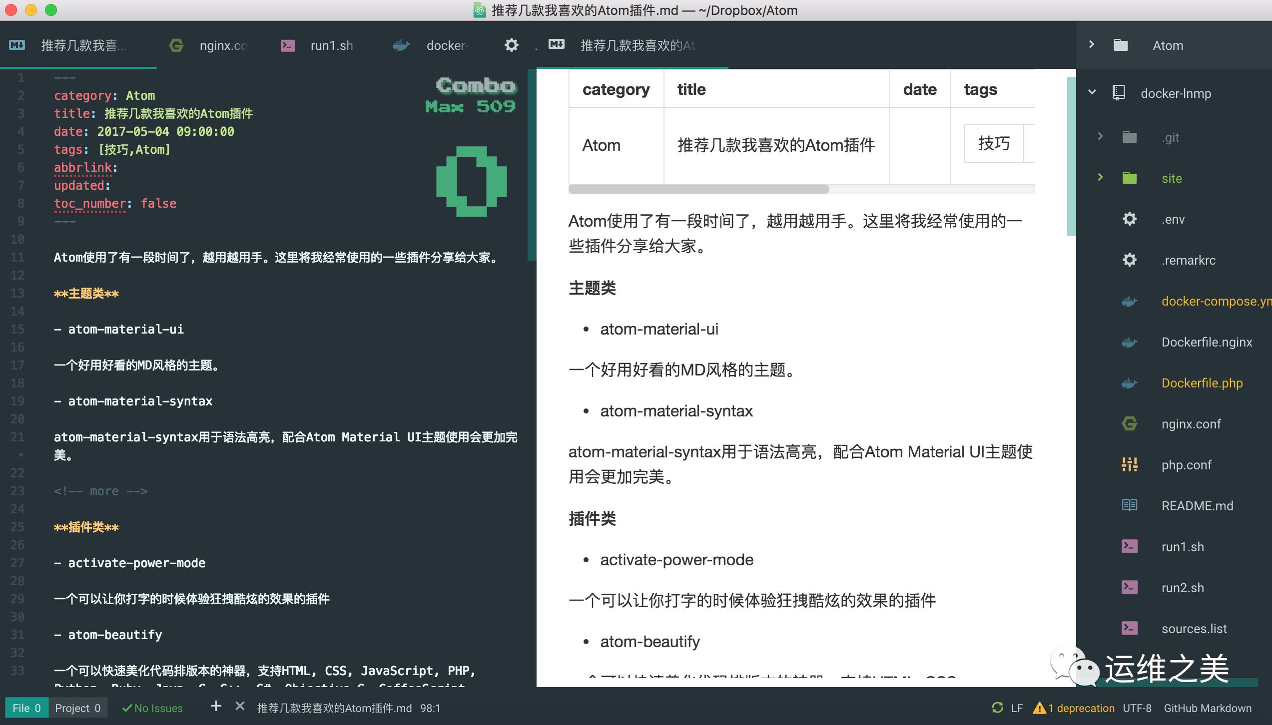
Task: Click terminal icon beside sources.list
Action: click(x=1130, y=628)
